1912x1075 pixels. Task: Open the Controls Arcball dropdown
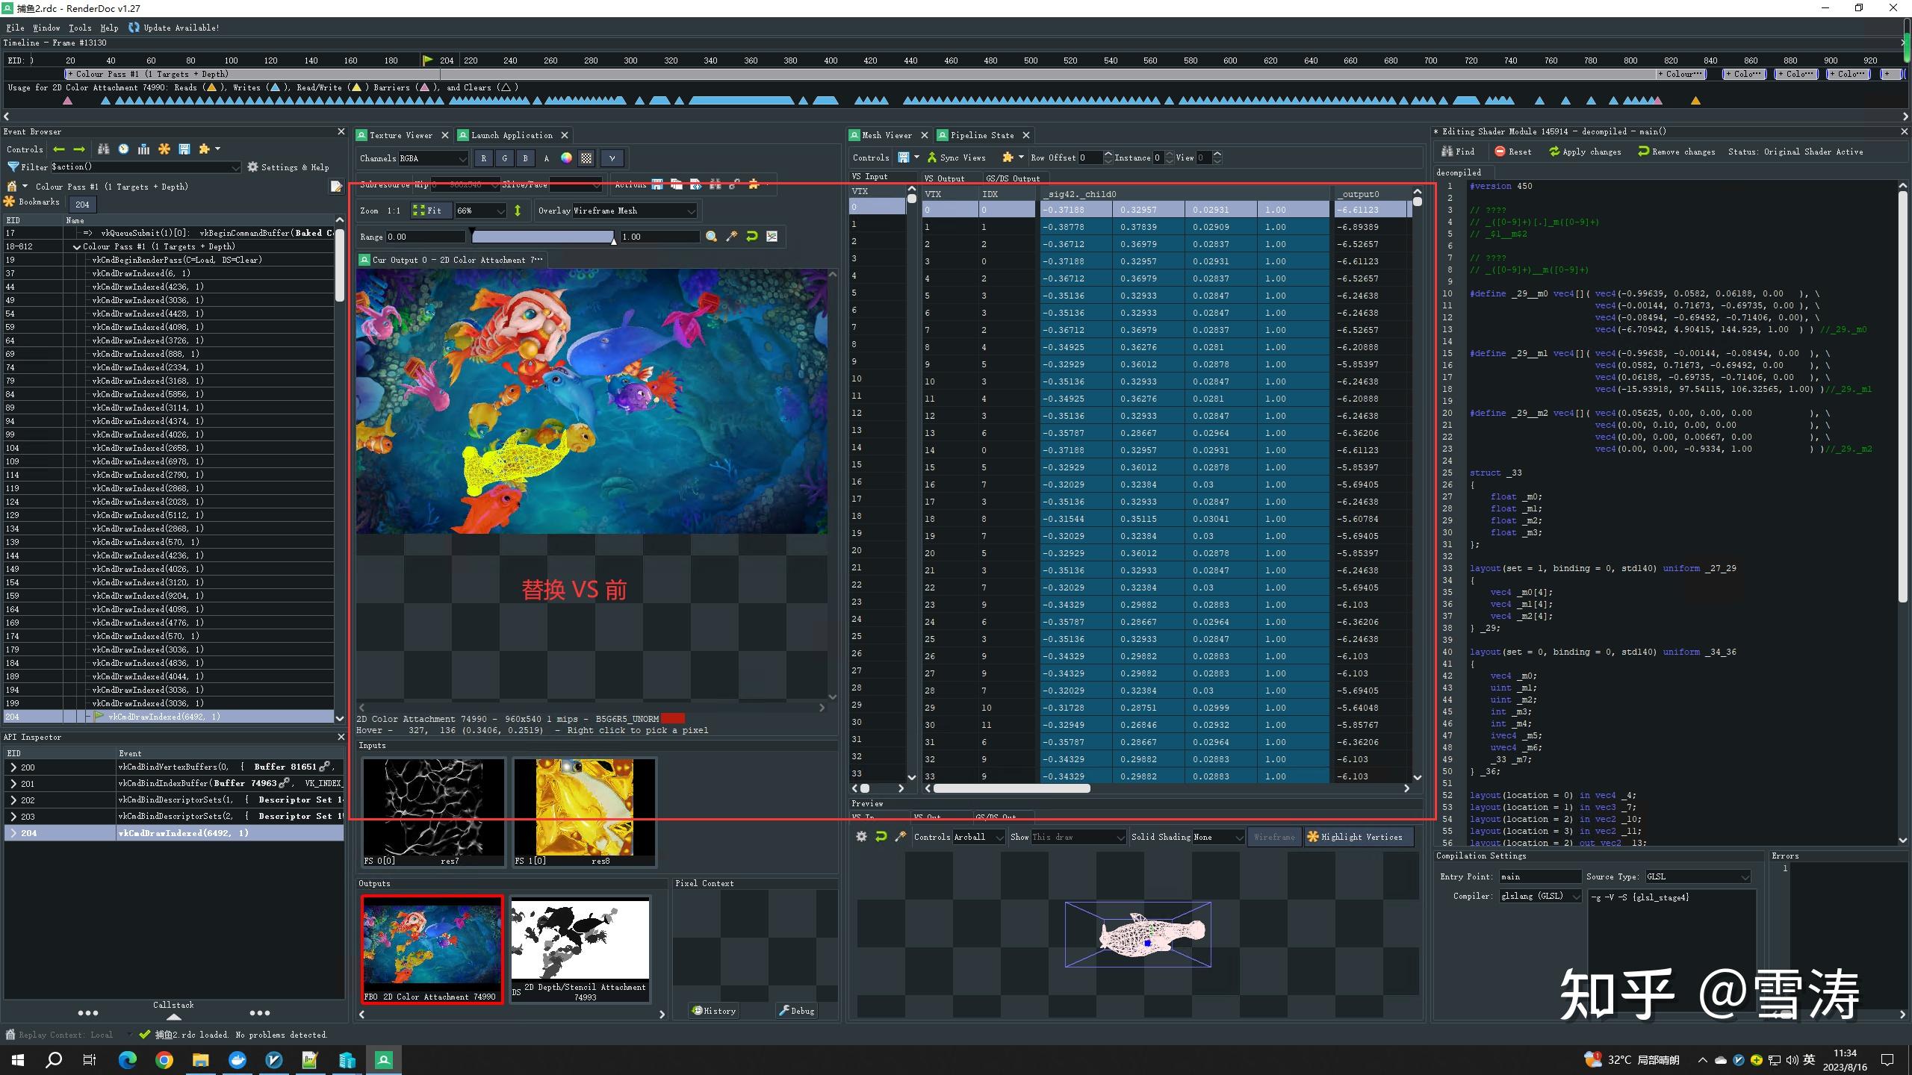tap(978, 837)
